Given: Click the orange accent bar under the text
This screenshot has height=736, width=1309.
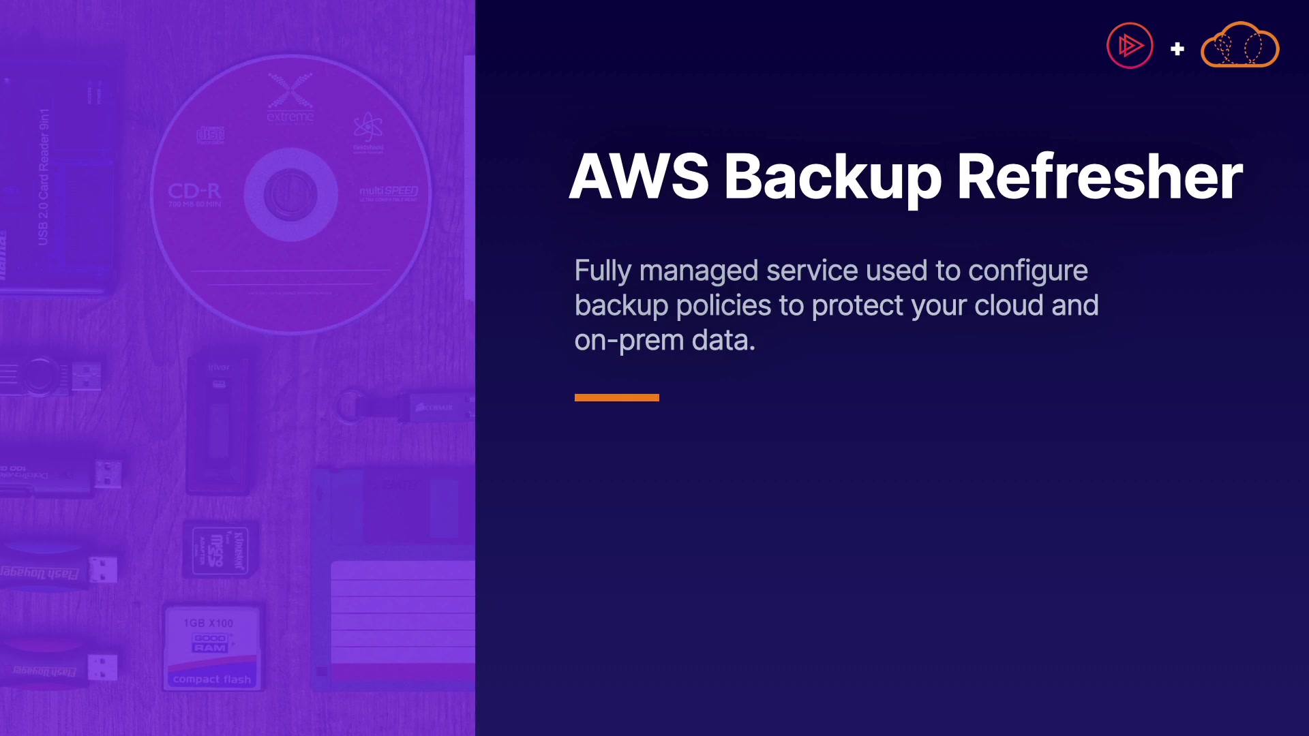Looking at the screenshot, I should point(616,397).
